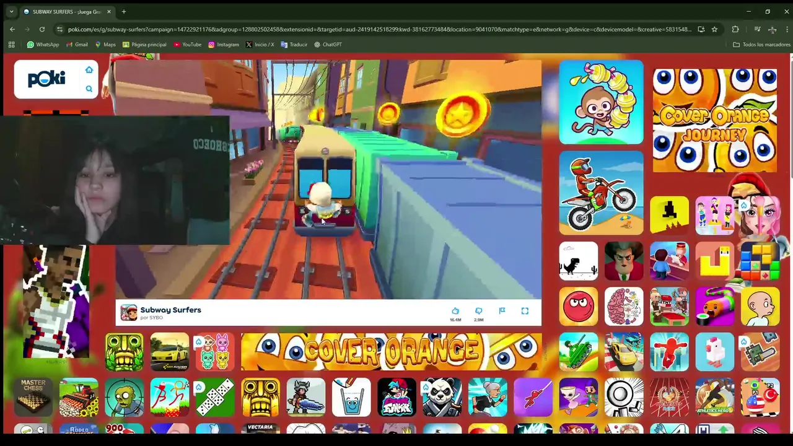Open the Instagram bookmark

[x=224, y=45]
